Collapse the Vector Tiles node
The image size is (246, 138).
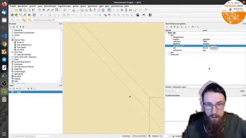pyautogui.click(x=10, y=40)
